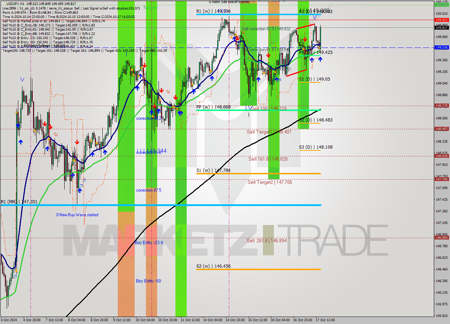Click the 'Sell Target1 | 148.407' label
This screenshot has width=450, height=324.
(269, 132)
